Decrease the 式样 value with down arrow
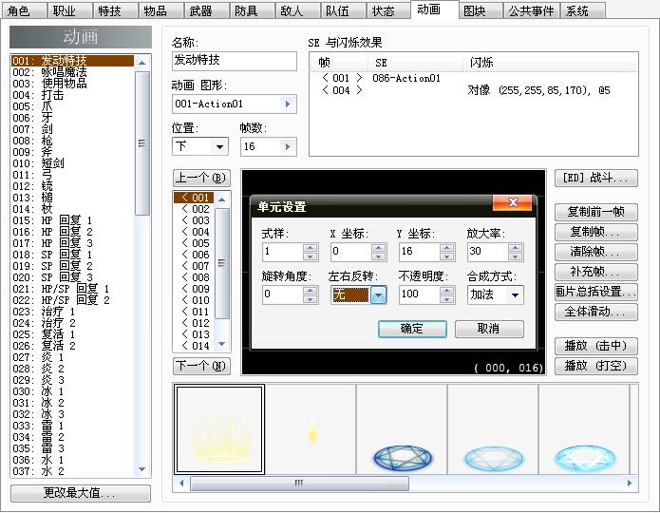The width and height of the screenshot is (660, 513). pos(311,256)
